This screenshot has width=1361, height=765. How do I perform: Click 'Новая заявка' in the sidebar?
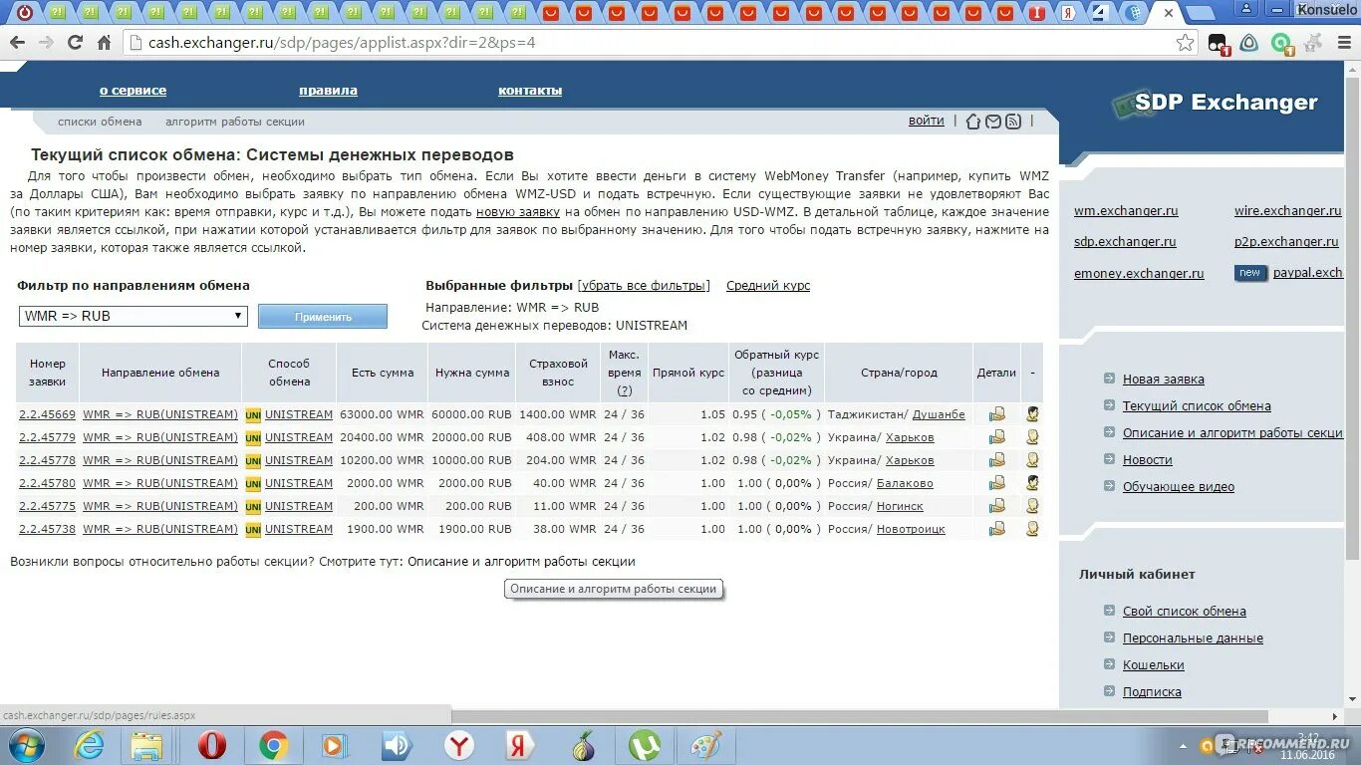tap(1163, 380)
